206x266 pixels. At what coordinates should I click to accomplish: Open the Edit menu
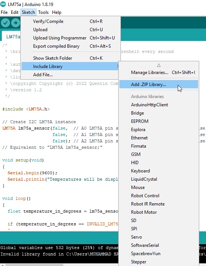click(x=15, y=12)
